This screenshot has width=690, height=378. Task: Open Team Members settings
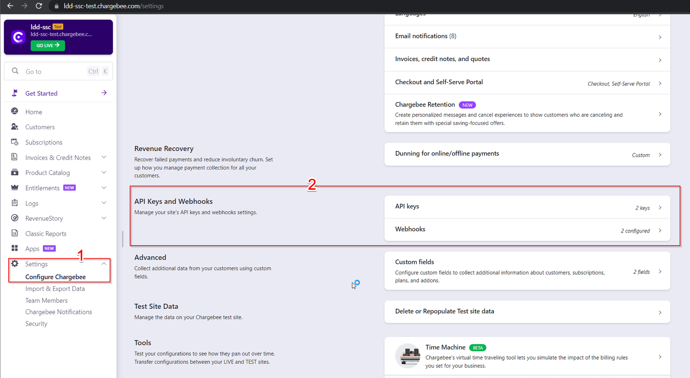click(x=46, y=300)
